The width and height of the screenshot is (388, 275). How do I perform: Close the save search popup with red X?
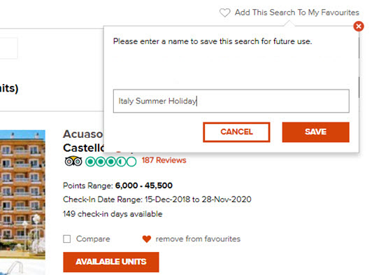pos(359,27)
